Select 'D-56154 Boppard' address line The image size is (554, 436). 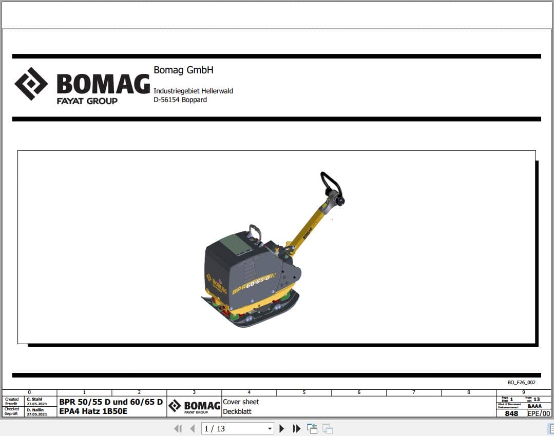coord(180,100)
